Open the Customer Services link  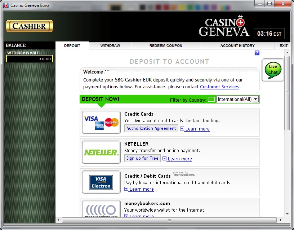click(x=219, y=87)
